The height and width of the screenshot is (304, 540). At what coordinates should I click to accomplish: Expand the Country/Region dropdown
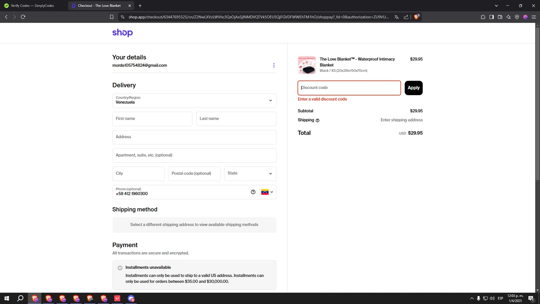[x=194, y=100]
